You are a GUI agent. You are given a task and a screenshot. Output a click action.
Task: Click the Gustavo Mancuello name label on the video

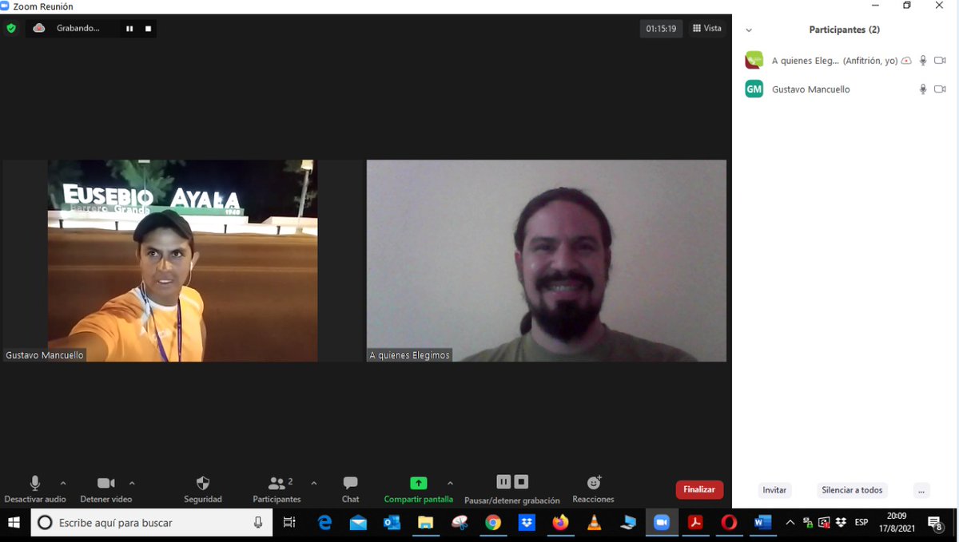click(45, 355)
